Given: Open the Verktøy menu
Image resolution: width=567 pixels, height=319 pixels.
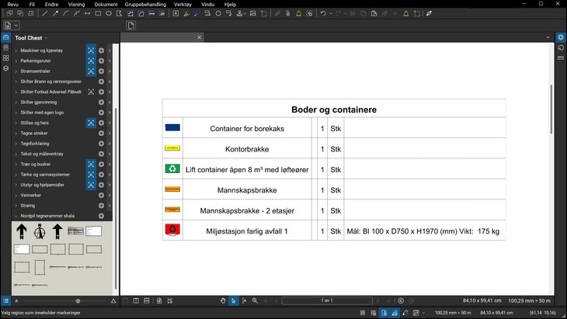Looking at the screenshot, I should (x=183, y=4).
